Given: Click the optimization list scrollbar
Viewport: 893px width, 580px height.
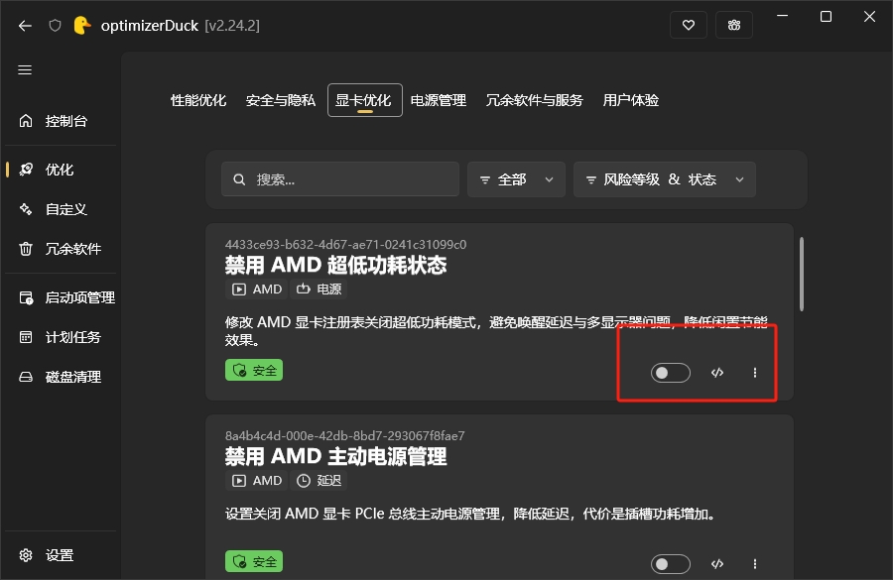Looking at the screenshot, I should [802, 275].
